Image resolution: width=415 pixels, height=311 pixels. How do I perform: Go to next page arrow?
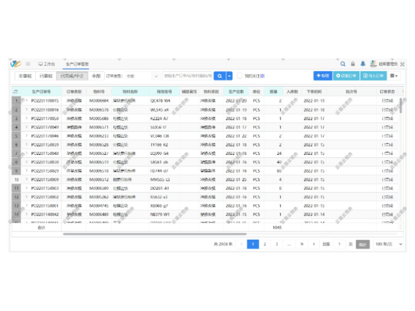314,244
